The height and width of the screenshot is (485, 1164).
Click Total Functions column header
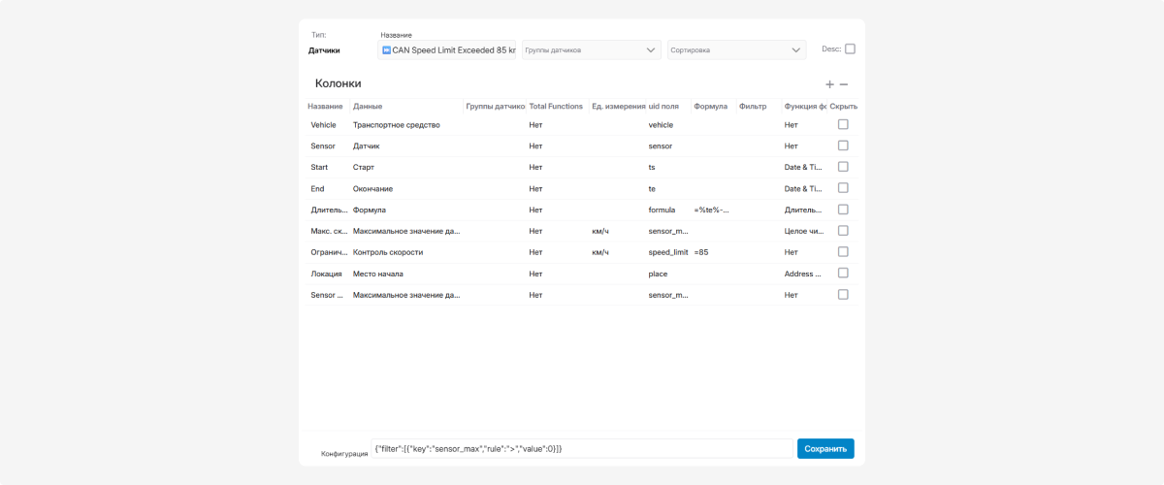tap(556, 107)
